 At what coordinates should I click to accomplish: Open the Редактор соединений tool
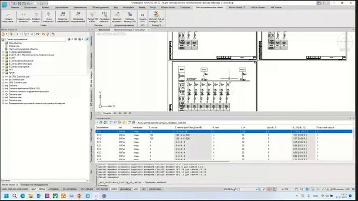pyautogui.click(x=63, y=17)
